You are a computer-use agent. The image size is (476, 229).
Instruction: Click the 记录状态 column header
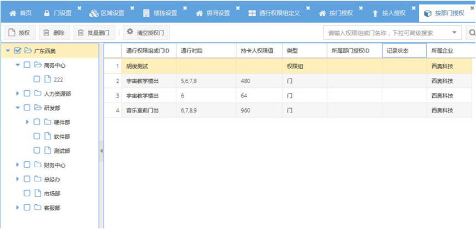pos(404,51)
